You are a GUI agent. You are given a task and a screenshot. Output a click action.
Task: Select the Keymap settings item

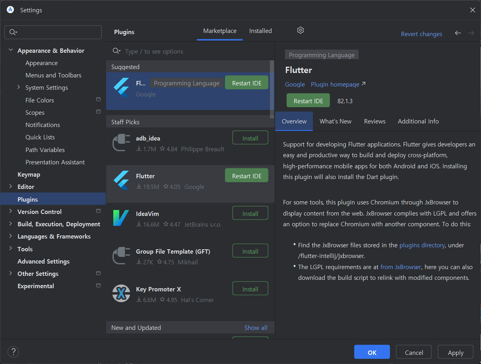(x=29, y=174)
